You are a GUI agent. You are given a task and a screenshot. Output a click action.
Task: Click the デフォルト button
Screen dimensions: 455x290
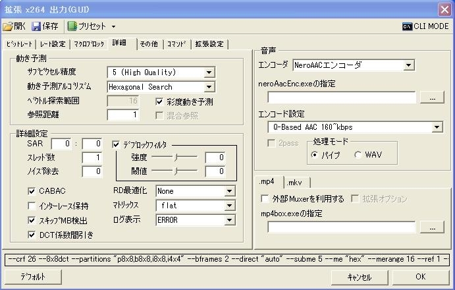point(33,277)
